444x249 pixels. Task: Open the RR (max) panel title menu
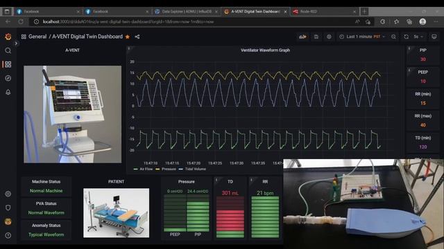[422, 116]
